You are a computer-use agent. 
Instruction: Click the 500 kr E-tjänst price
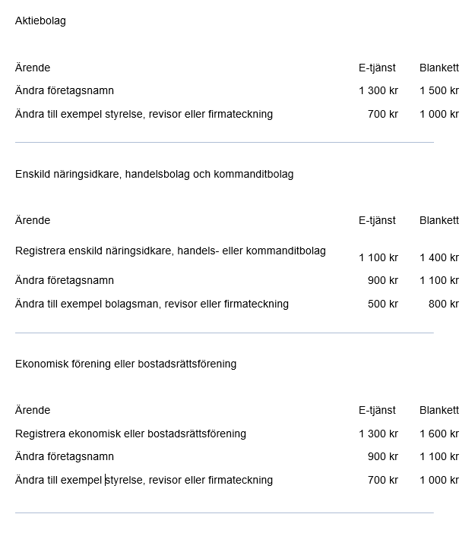pyautogui.click(x=382, y=304)
